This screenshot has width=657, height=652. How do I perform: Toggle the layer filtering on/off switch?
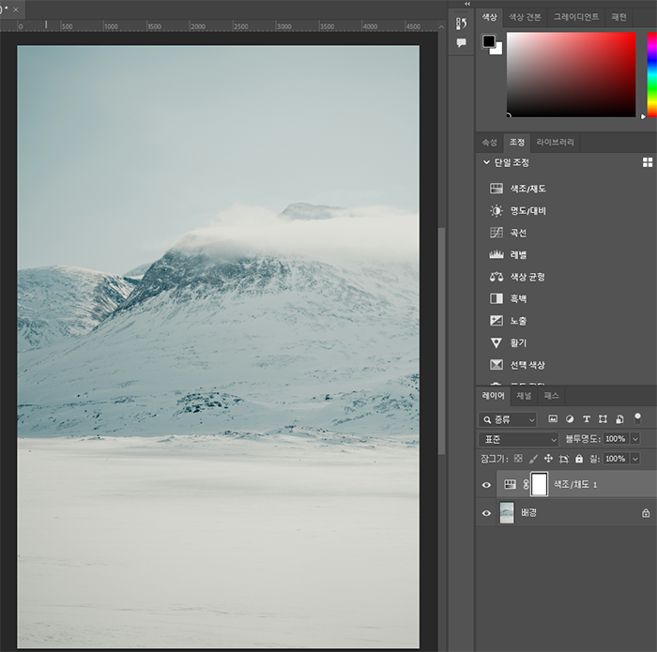pos(637,417)
